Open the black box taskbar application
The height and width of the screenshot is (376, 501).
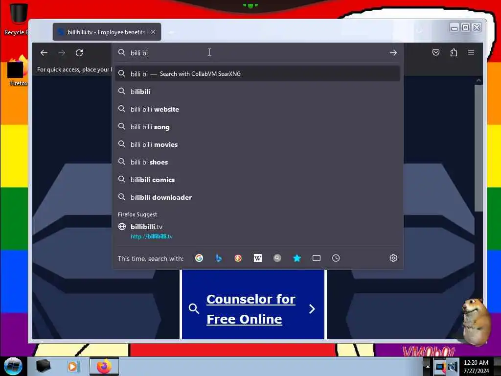pyautogui.click(x=43, y=366)
